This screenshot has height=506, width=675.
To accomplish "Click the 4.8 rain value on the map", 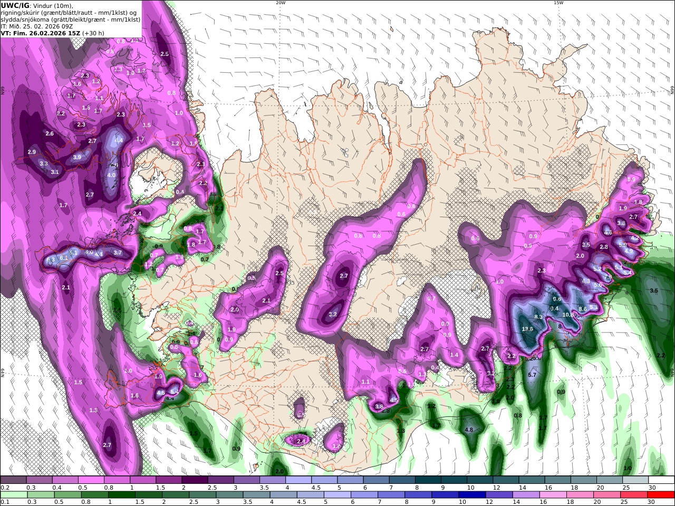I will 469,430.
